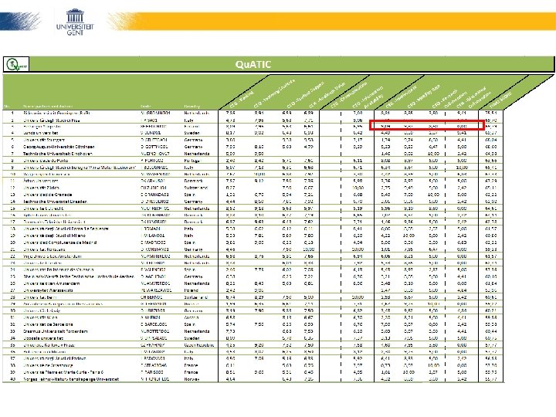556x417 pixels.
Task: Click Universität Wien name cell
Action: coord(40,317)
